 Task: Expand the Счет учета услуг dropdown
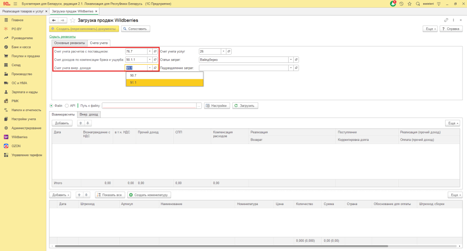coord(223,51)
